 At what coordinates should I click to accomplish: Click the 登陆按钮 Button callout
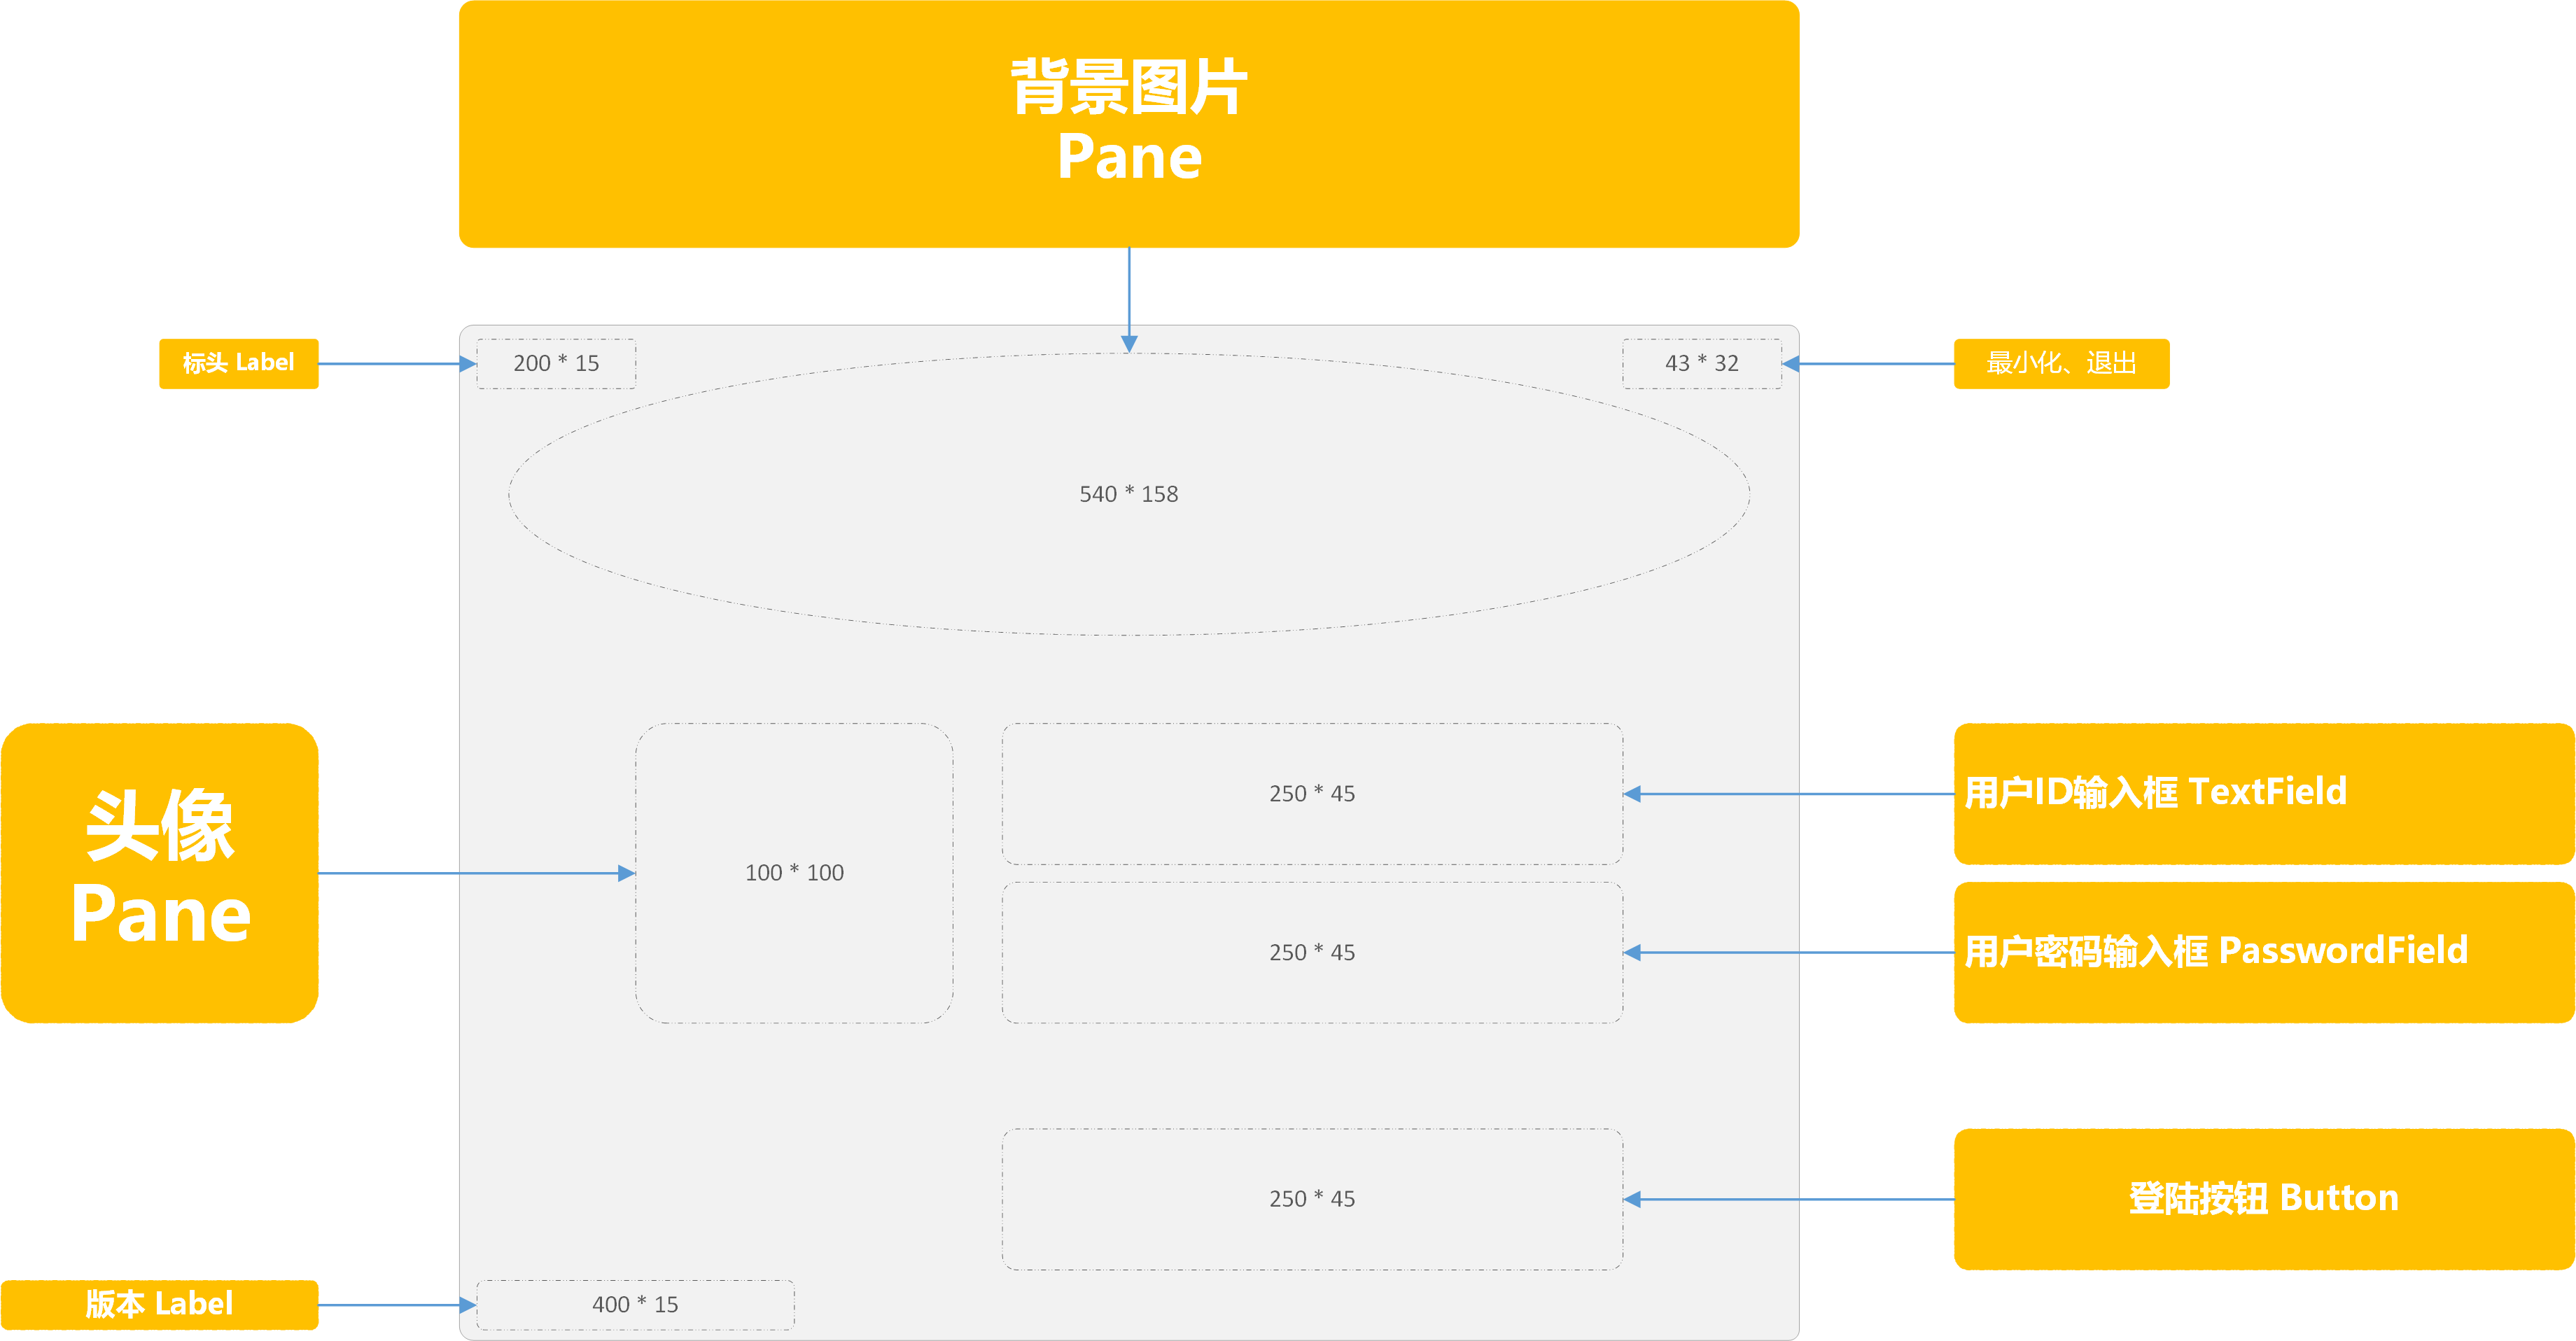click(x=2262, y=1198)
